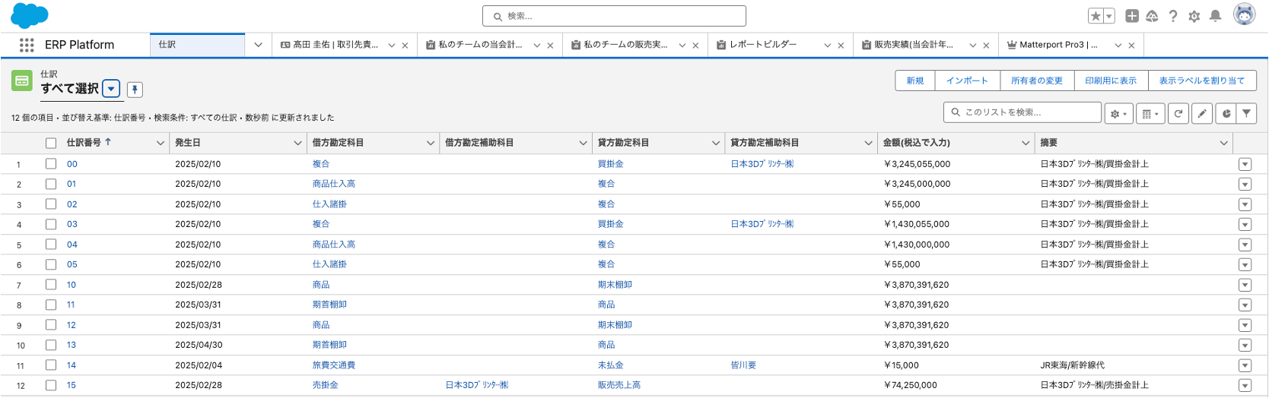Open the Favorites star icon
The width and height of the screenshot is (1269, 398).
(x=1096, y=16)
